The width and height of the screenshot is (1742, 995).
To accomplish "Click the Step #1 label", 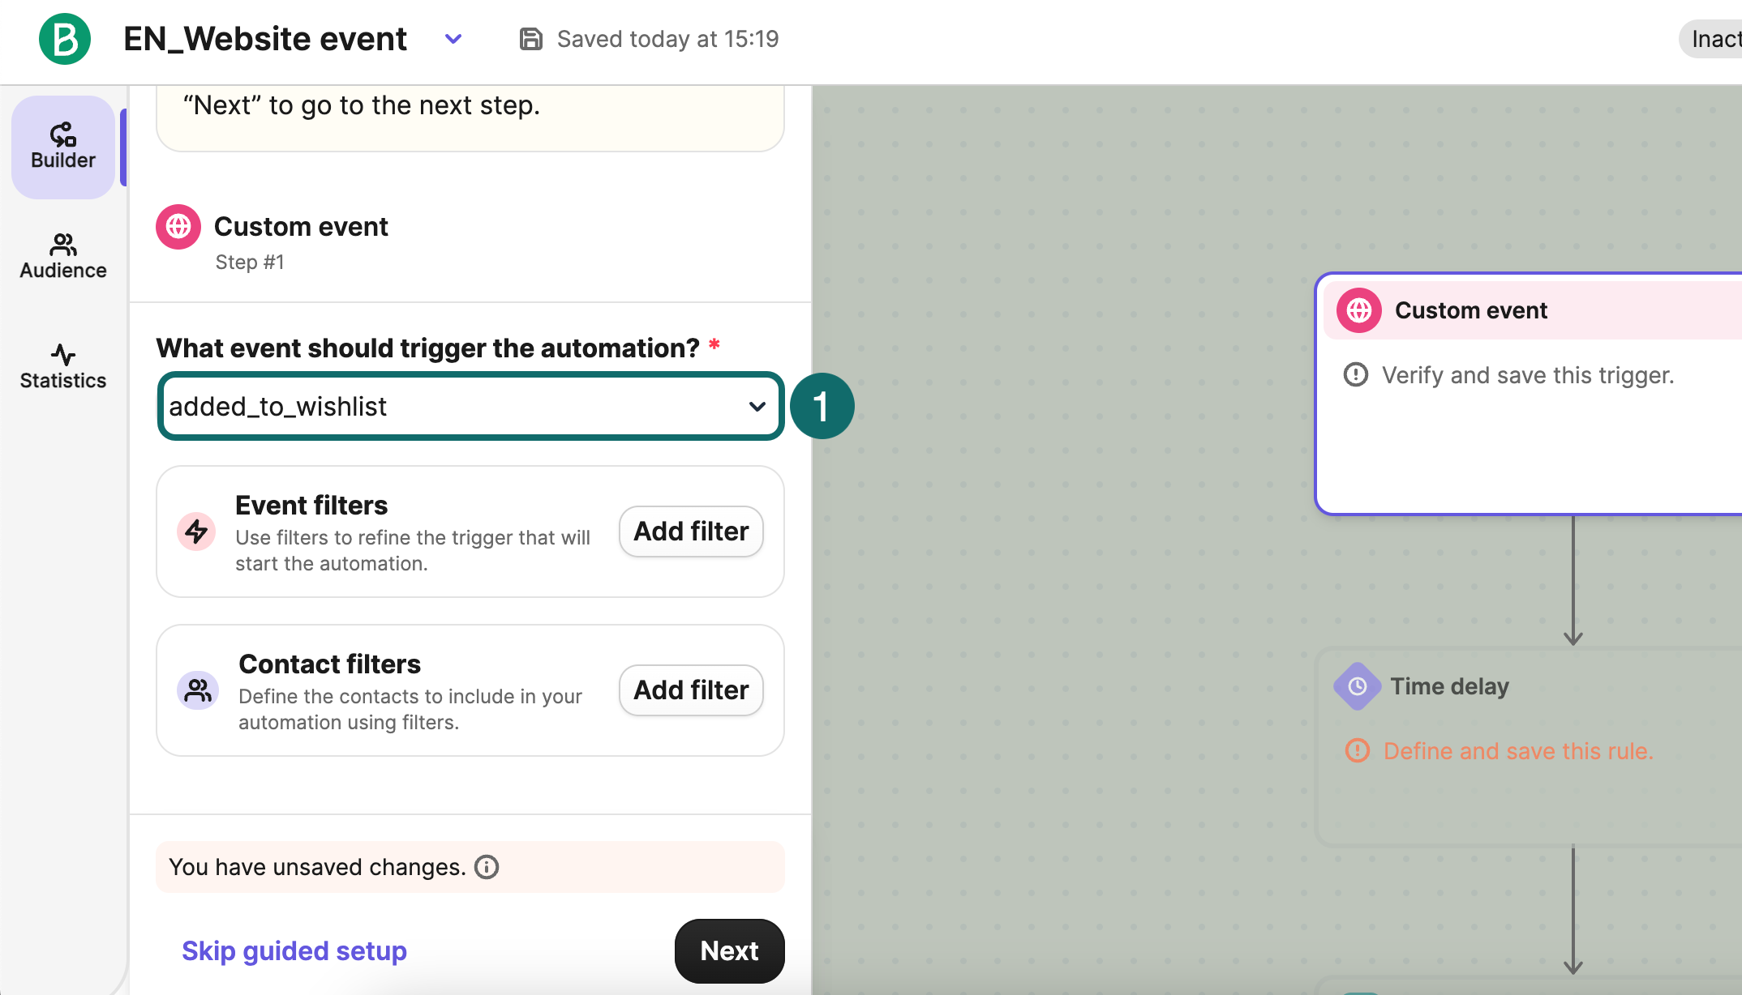I will coord(250,263).
